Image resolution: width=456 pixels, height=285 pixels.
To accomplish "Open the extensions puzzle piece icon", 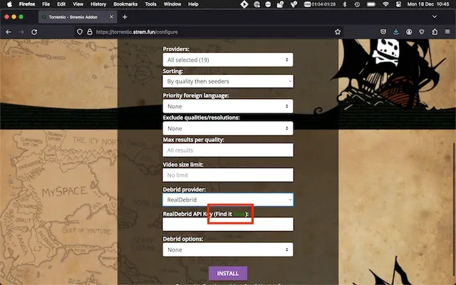I will pos(435,32).
